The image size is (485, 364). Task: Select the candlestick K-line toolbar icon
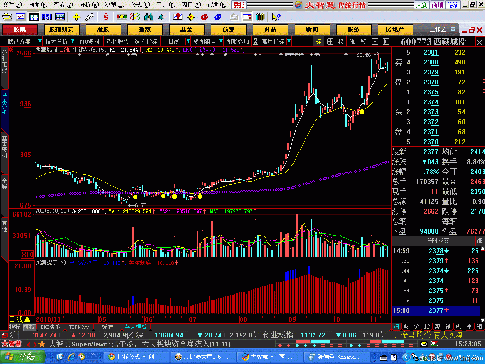[34, 17]
